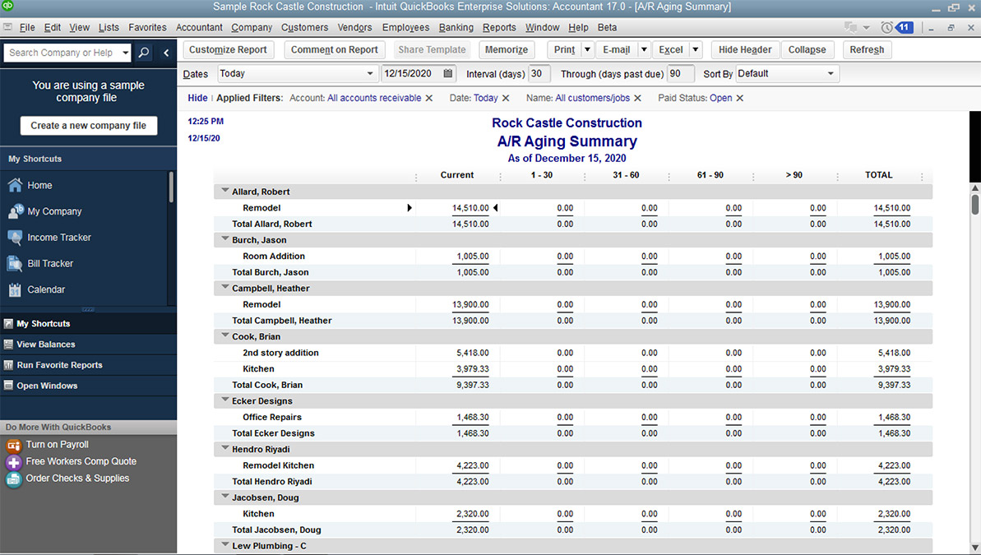Collapse the Ecker Designs group

pos(225,400)
